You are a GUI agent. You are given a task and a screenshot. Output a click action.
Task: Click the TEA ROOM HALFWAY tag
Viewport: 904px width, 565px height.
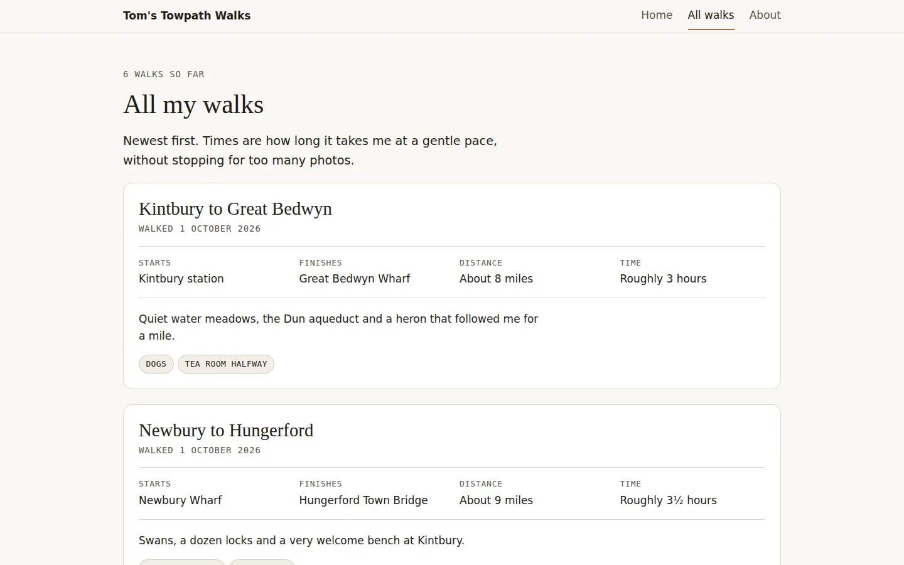(x=226, y=364)
